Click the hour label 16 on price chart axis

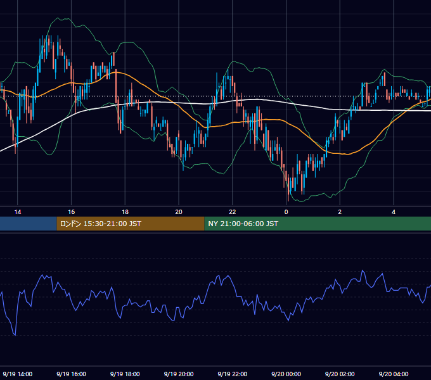(x=71, y=212)
